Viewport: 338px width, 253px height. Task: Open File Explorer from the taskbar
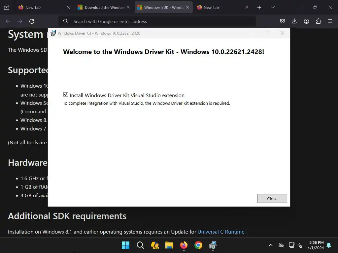point(169,245)
